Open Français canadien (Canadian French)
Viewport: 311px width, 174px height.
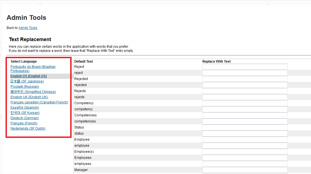(x=39, y=102)
